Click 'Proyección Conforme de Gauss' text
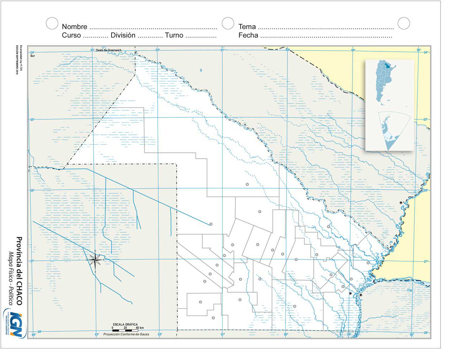 [126, 334]
